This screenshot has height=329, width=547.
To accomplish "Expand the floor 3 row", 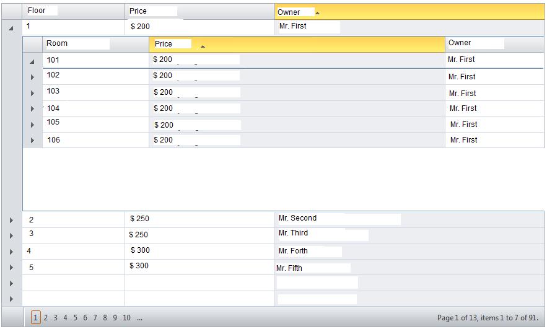I will 12,236.
